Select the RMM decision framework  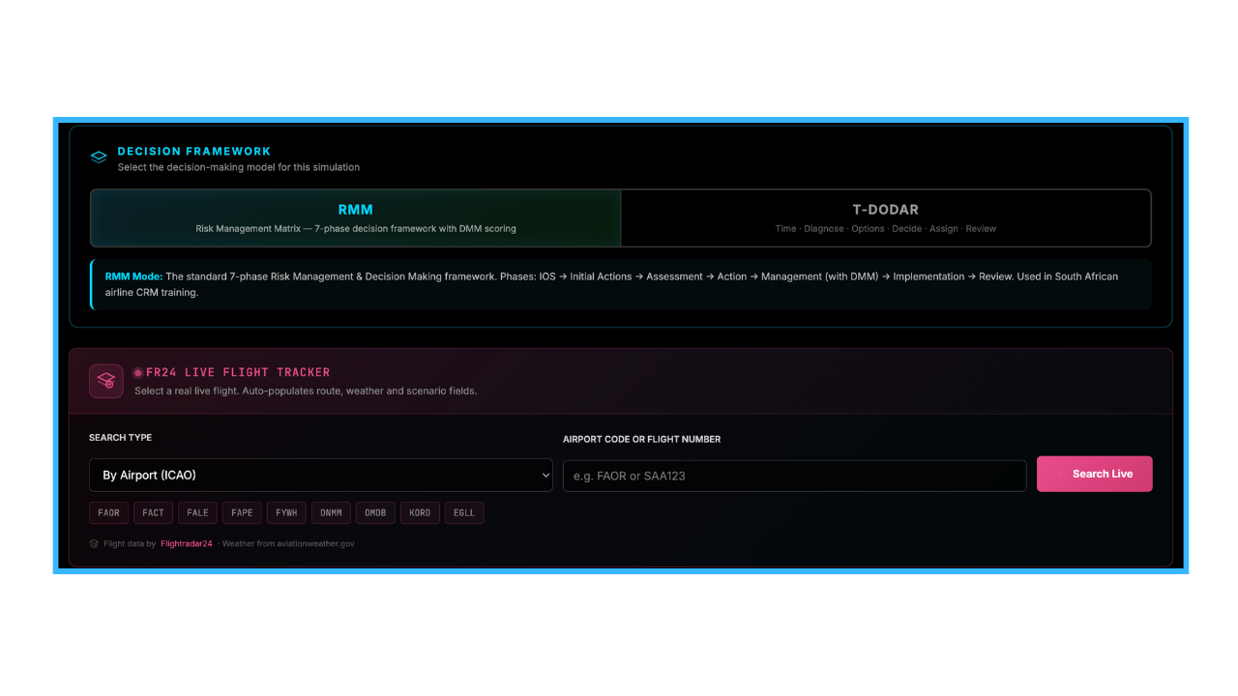[356, 217]
